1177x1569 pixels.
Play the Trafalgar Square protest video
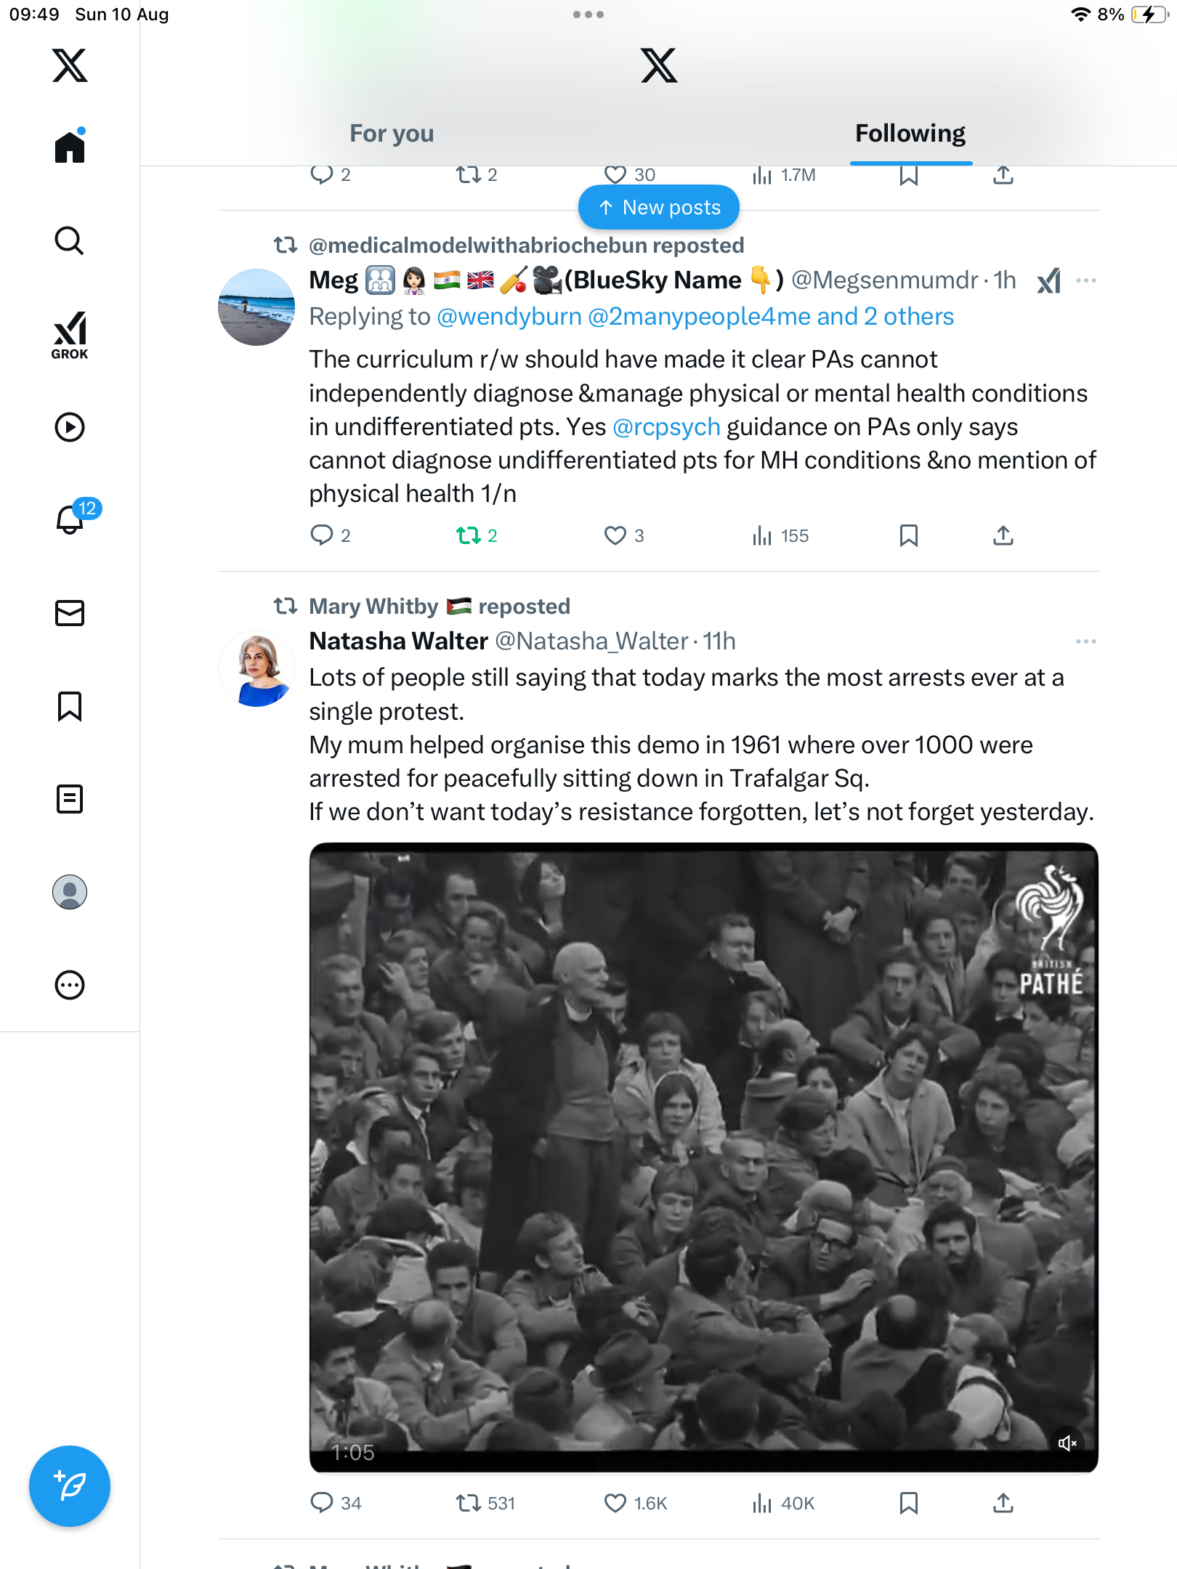(x=703, y=1158)
